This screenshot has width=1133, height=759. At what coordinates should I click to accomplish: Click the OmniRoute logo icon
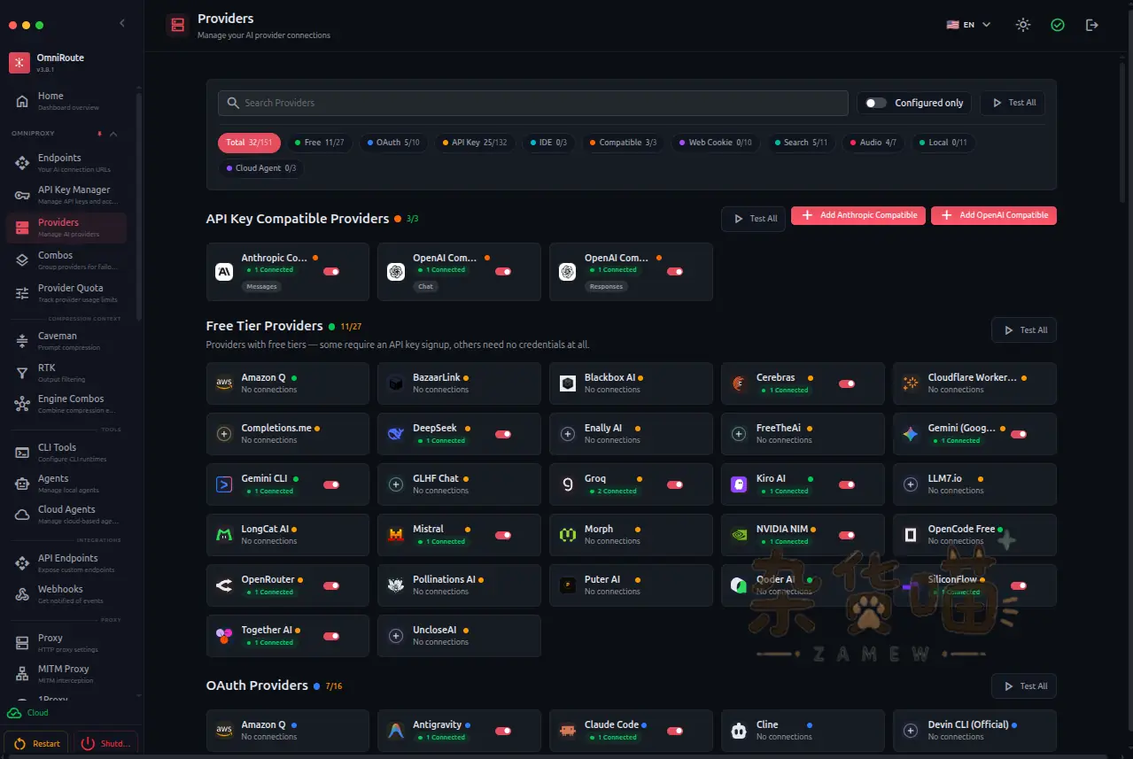19,63
